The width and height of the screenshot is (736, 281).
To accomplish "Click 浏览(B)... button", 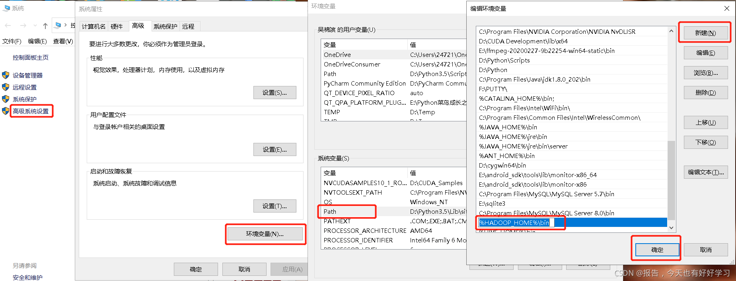I will point(705,72).
